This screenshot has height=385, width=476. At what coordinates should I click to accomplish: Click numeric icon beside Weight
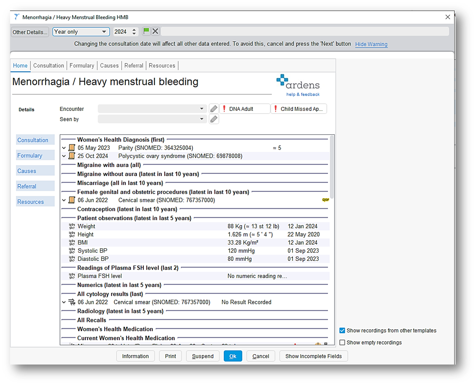[x=72, y=226]
